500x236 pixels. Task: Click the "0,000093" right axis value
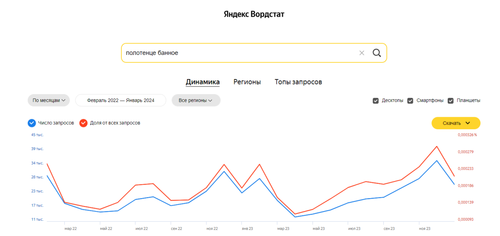pyautogui.click(x=466, y=219)
